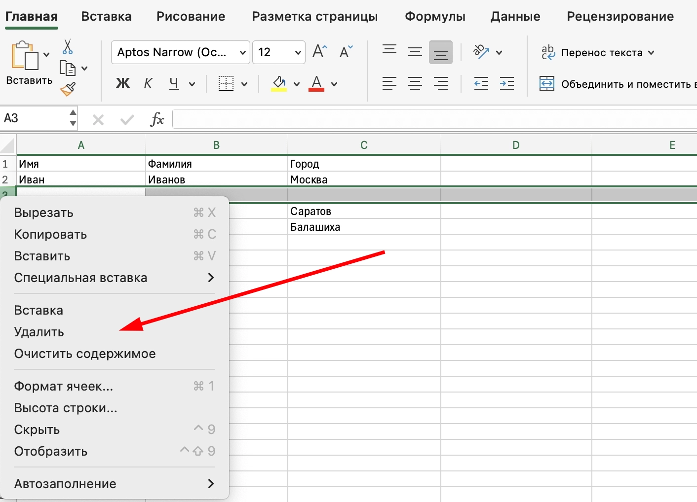Click Очистить содержимое in the menu
The width and height of the screenshot is (697, 502).
(84, 353)
